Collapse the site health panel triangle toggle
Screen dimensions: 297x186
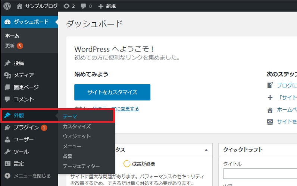[x=206, y=150]
